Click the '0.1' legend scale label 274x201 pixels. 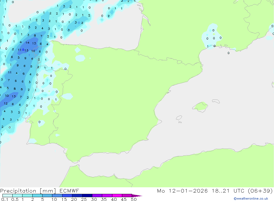(x=5, y=199)
